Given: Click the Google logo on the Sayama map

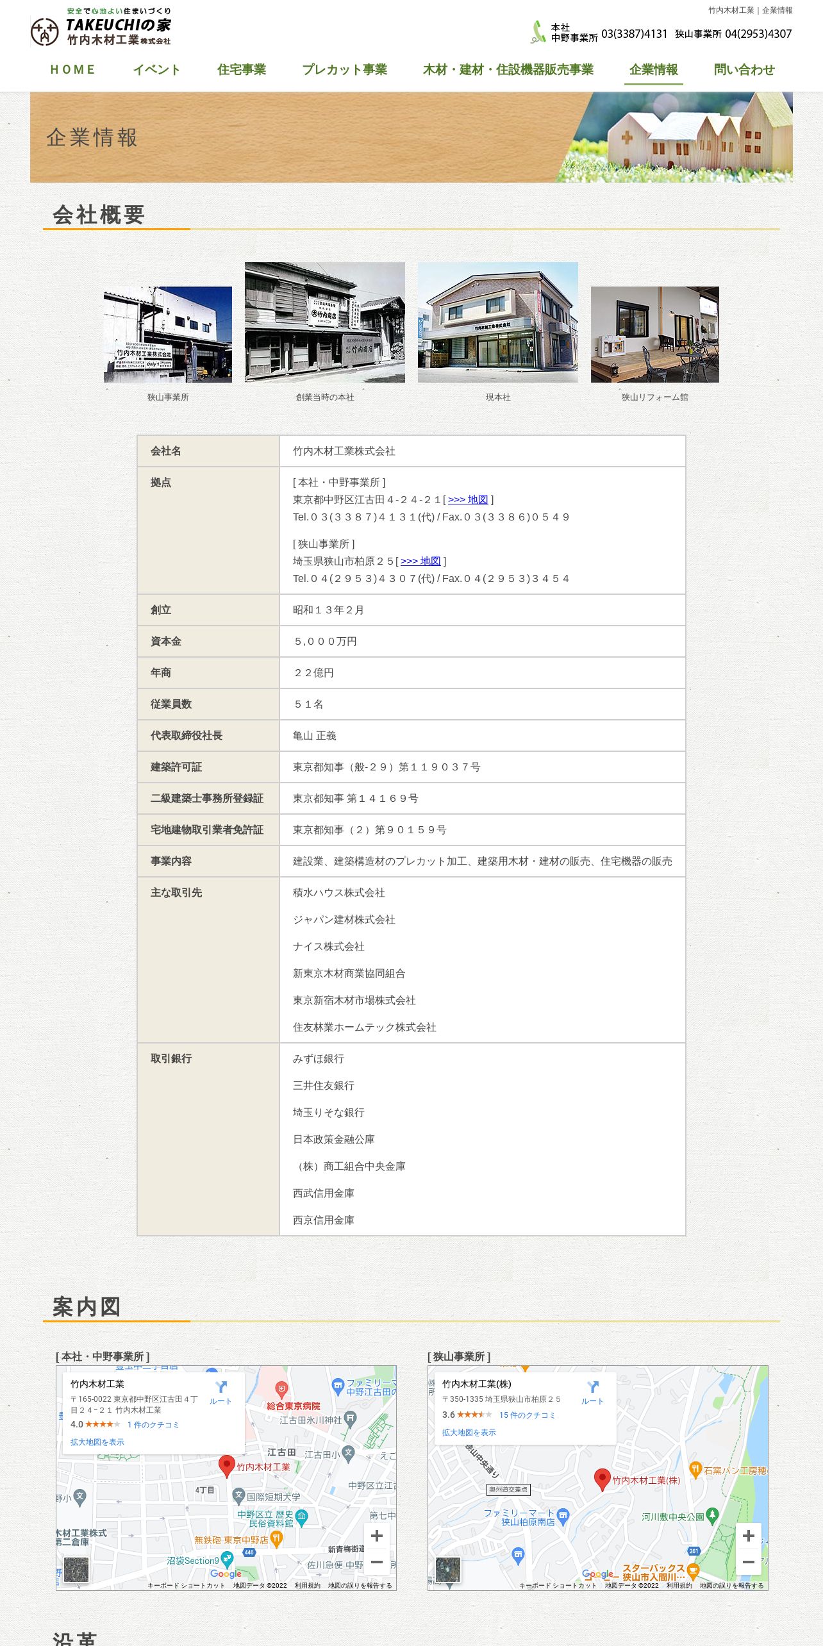Looking at the screenshot, I should (598, 1574).
